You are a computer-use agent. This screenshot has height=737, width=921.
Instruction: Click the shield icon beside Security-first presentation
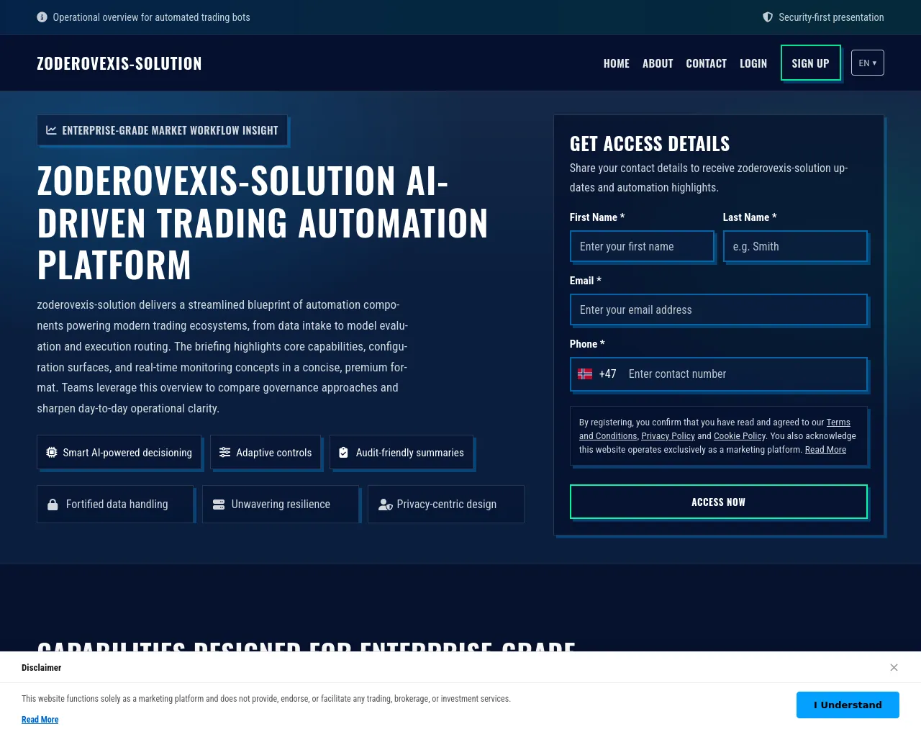coord(768,17)
